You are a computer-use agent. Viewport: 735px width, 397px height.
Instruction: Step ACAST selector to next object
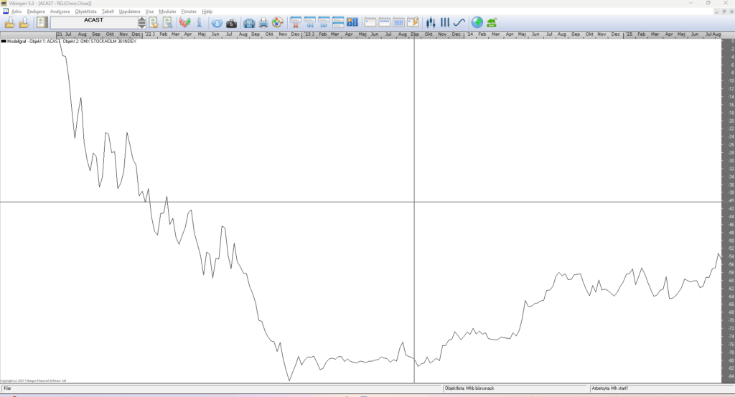[x=142, y=26]
